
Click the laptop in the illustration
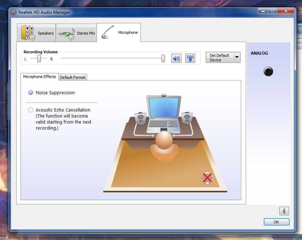pos(164,113)
